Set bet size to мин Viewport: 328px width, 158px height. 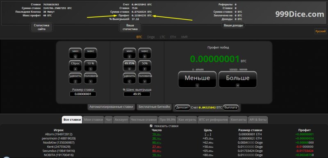(75, 53)
